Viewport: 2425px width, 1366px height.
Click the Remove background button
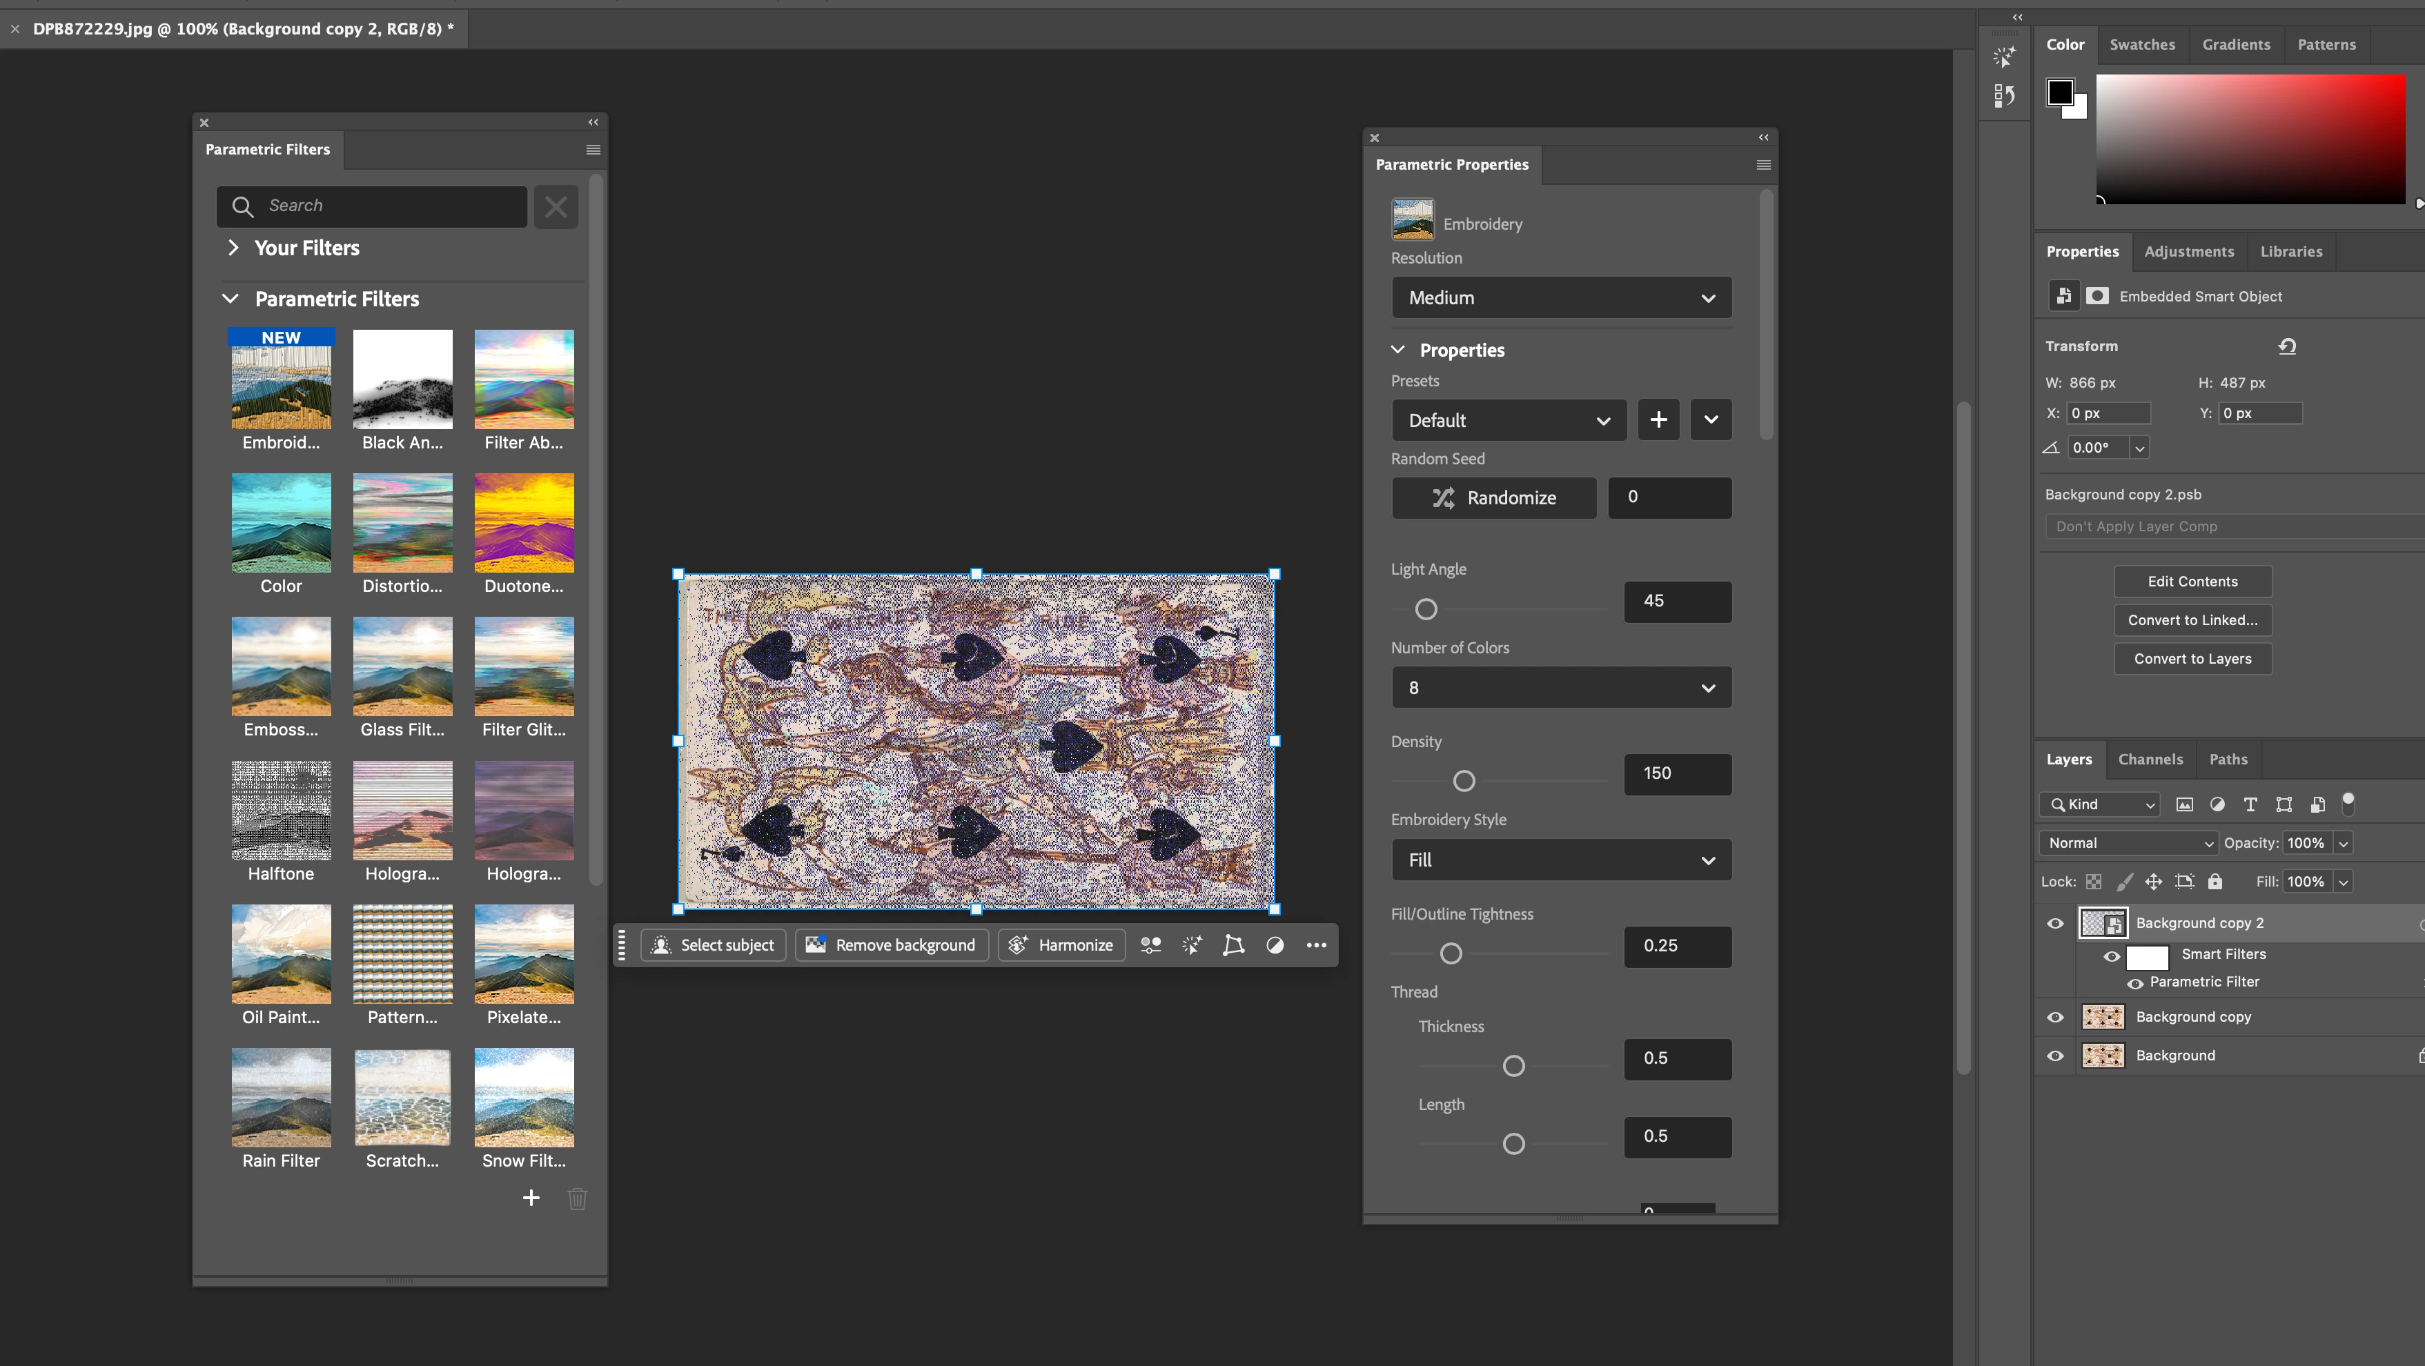point(892,945)
